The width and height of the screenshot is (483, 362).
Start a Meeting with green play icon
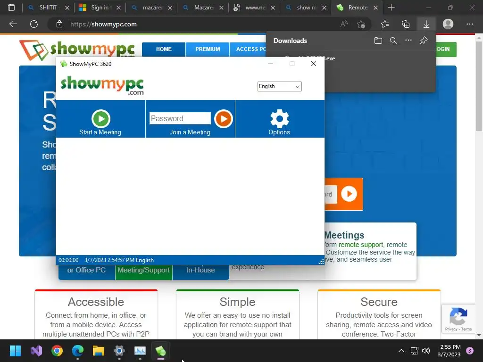[101, 118]
